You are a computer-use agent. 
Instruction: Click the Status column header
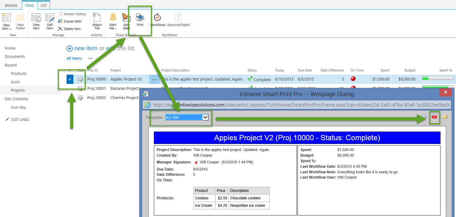(252, 71)
